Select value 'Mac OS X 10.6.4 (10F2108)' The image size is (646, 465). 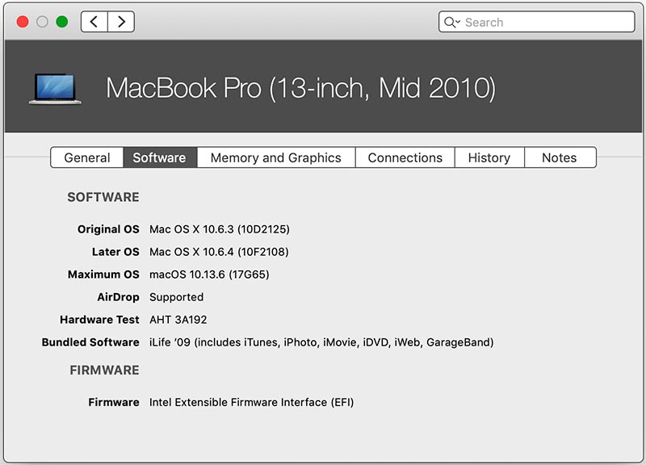219,252
